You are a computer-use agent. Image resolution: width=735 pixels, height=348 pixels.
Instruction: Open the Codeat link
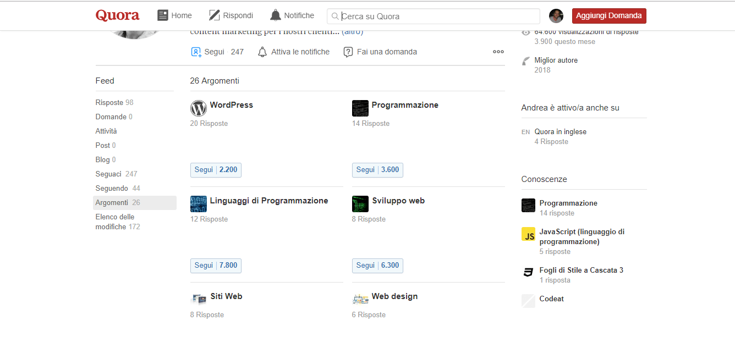(552, 299)
